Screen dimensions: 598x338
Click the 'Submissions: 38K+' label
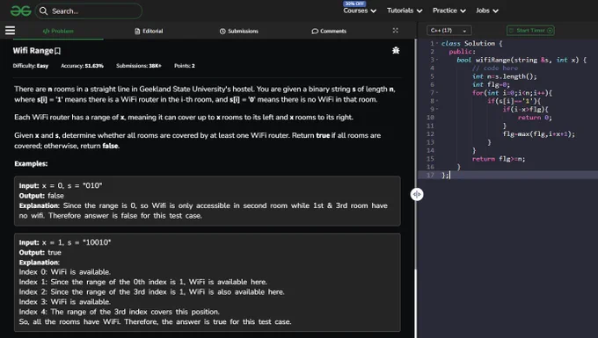[139, 66]
